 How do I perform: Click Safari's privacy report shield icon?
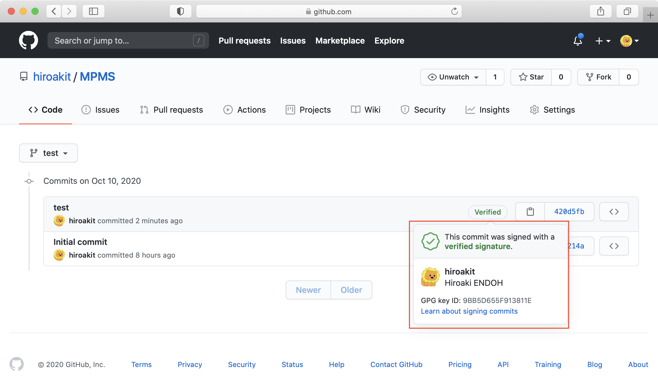pyautogui.click(x=180, y=12)
